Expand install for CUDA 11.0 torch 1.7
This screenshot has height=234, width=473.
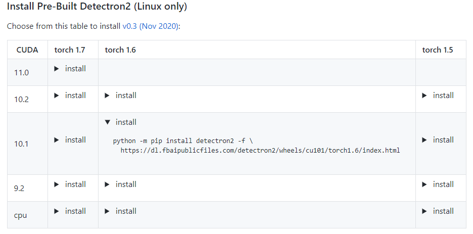pyautogui.click(x=70, y=69)
